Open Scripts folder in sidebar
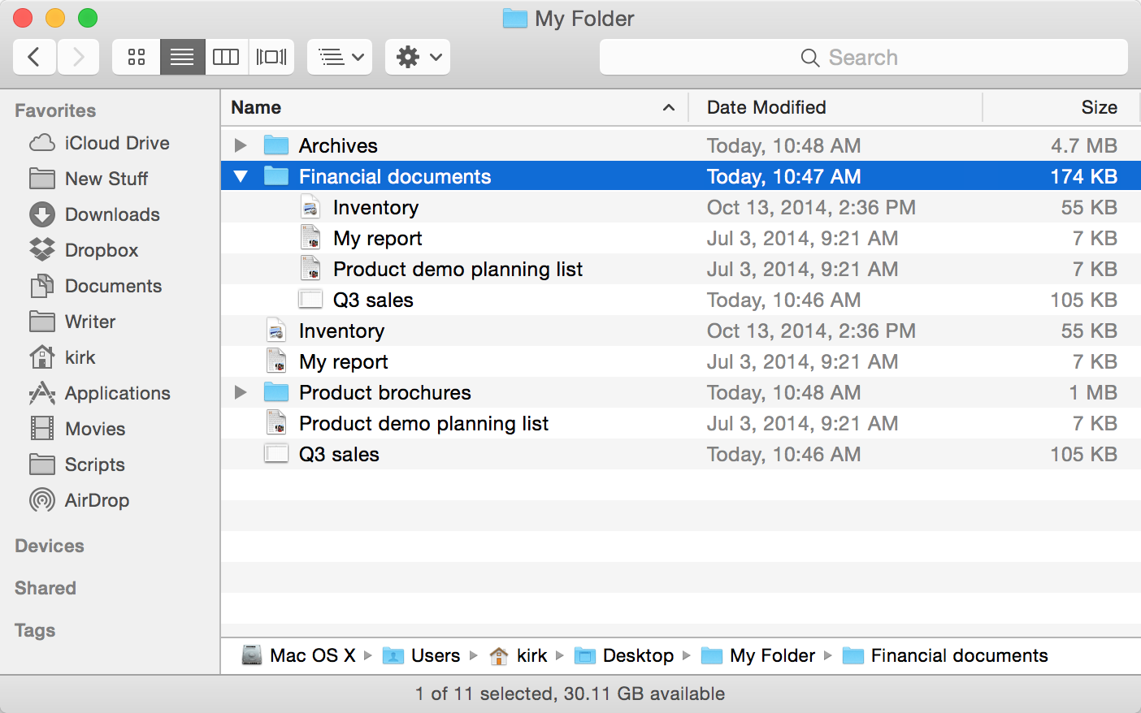This screenshot has width=1141, height=713. [x=77, y=465]
